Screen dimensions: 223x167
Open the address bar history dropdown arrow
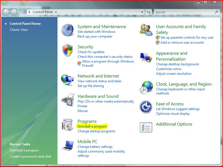tap(142, 12)
